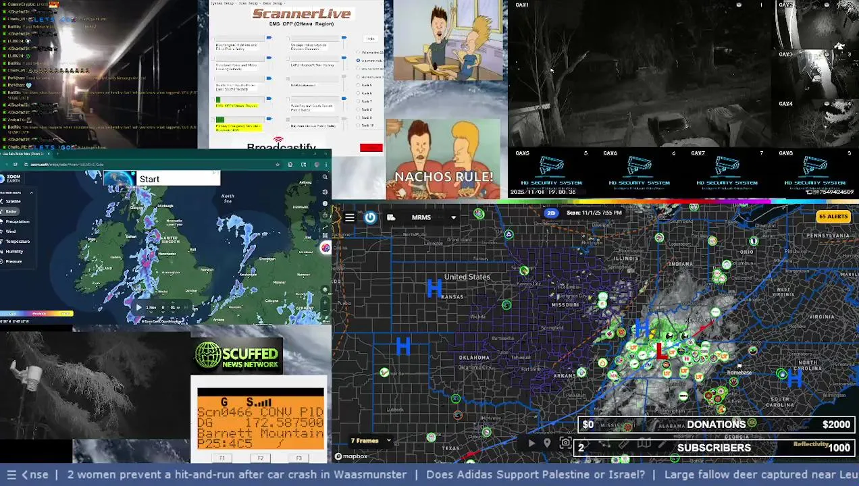859x486 pixels.
Task: Select Pressure layer in Zoom Earth
Action: (11, 261)
